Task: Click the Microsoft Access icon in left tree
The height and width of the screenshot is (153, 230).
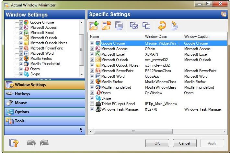Action: click(26, 27)
